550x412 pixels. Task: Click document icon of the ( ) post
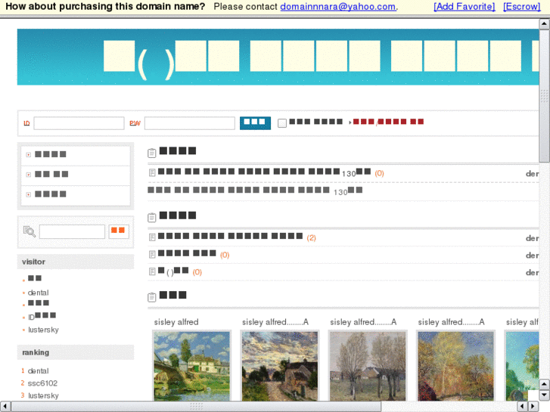tap(152, 271)
